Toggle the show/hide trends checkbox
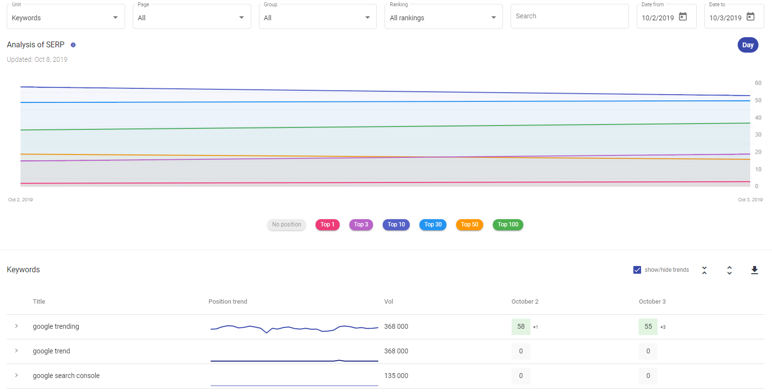This screenshot has width=772, height=392. [637, 270]
